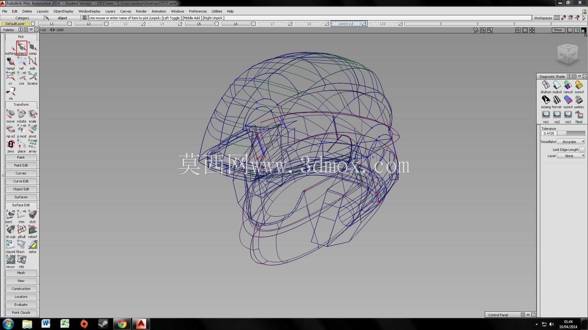Toggle visibility box beside DefaultLayer
Viewport: 588px width, 330px height.
[x=33, y=24]
